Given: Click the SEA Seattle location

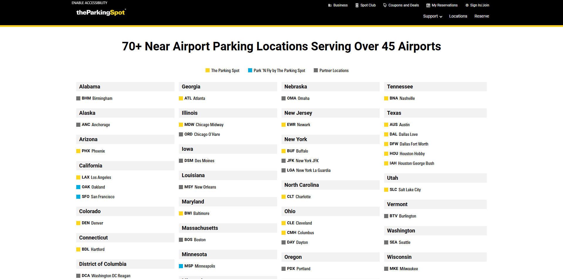Looking at the screenshot, I should coord(399,242).
